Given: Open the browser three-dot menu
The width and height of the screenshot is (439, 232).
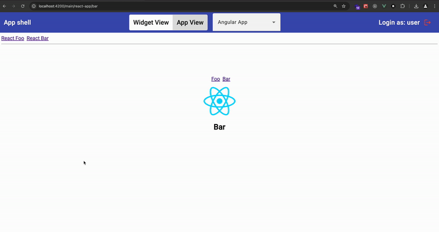Looking at the screenshot, I should point(435,6).
